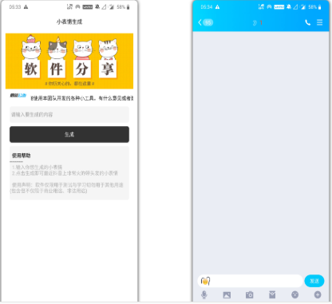This screenshot has height=304, width=332.
Task: Click the usage disclaimer text 使用声明
Action: [x=67, y=188]
